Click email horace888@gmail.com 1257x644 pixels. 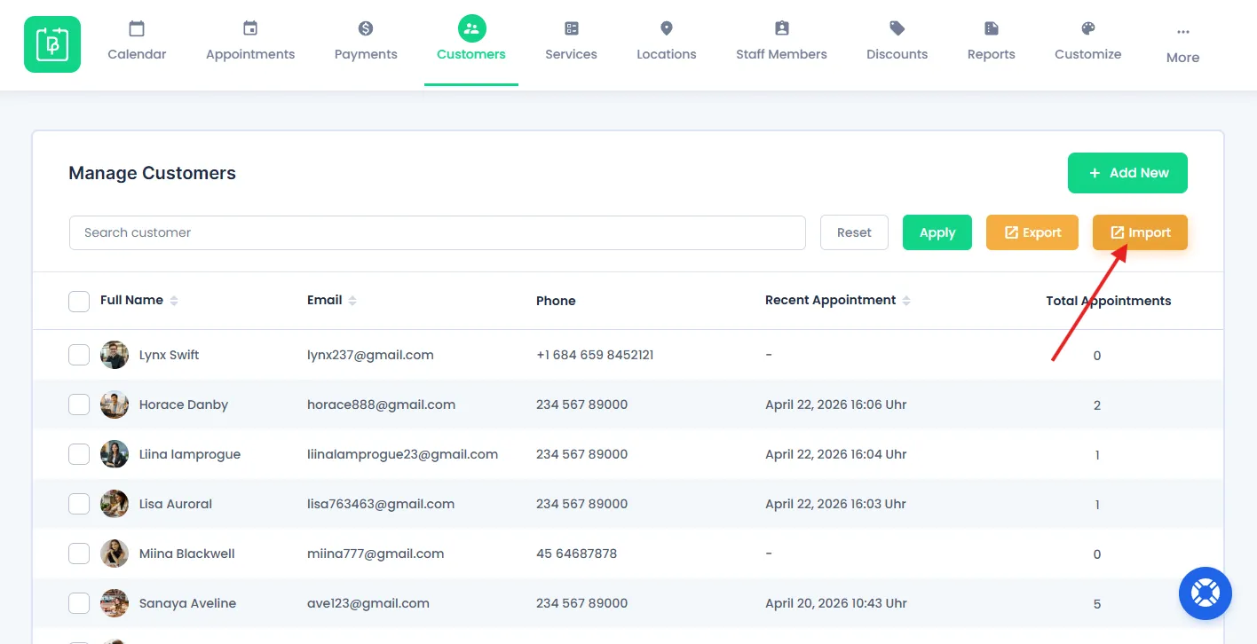[x=382, y=404]
